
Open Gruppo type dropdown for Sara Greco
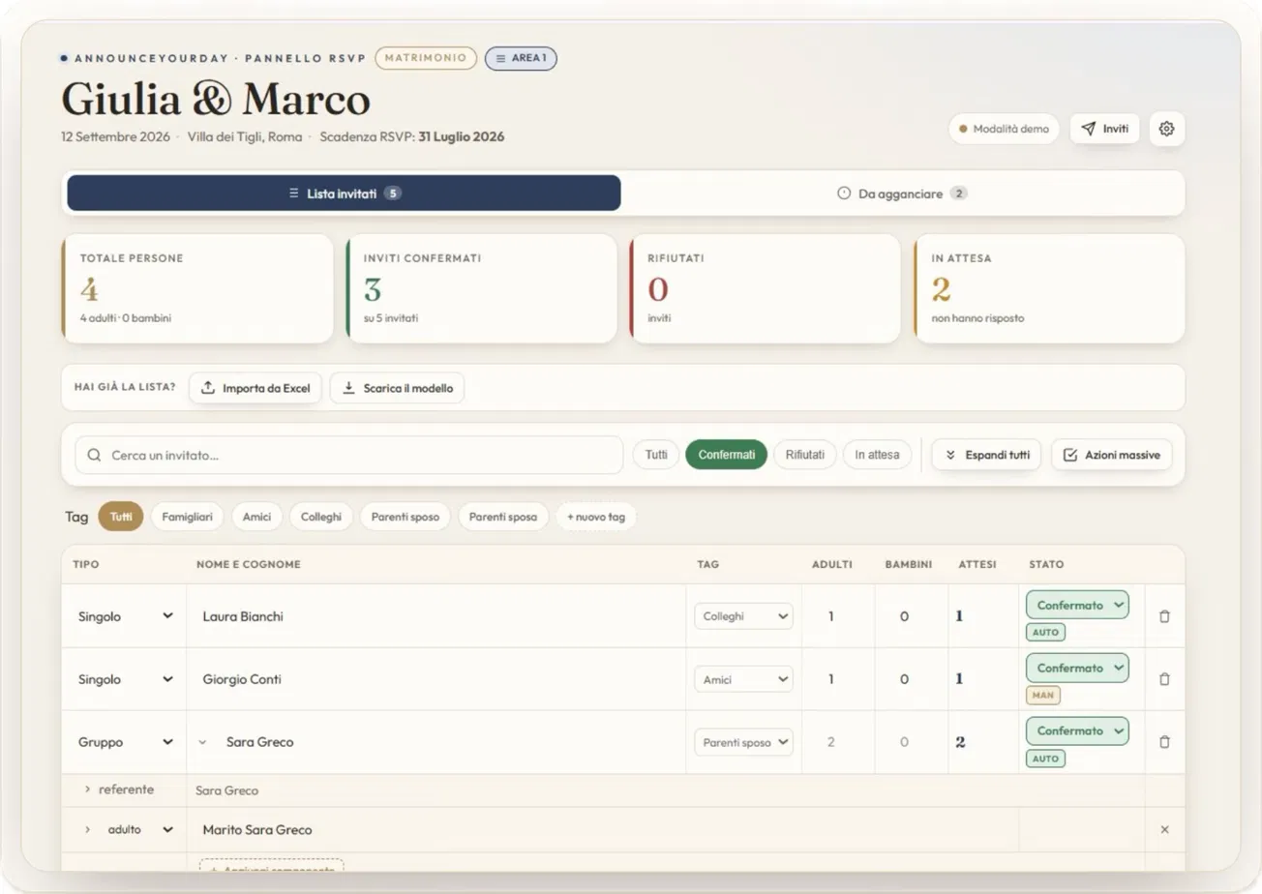pyautogui.click(x=125, y=742)
